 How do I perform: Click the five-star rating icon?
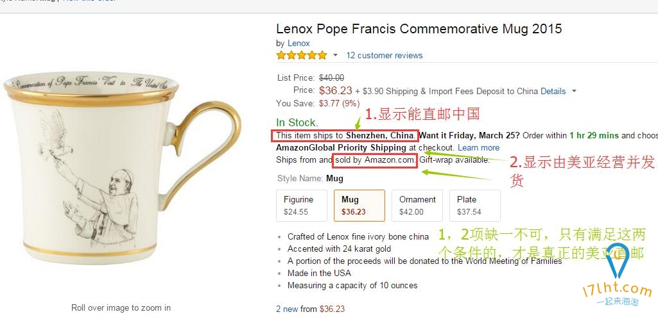click(302, 56)
